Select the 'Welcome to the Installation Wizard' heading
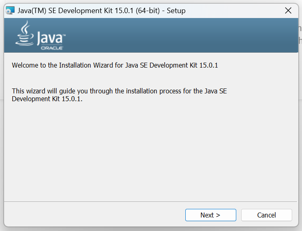This screenshot has height=231, width=302. (115, 65)
